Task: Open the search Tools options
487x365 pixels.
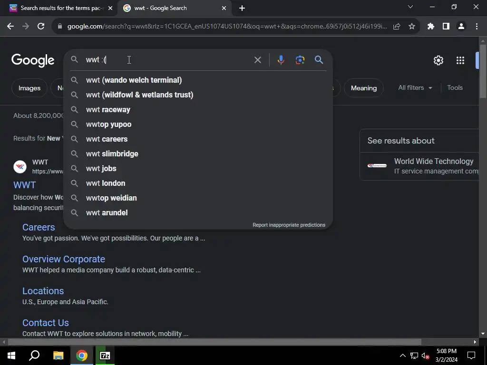Action: pyautogui.click(x=455, y=88)
